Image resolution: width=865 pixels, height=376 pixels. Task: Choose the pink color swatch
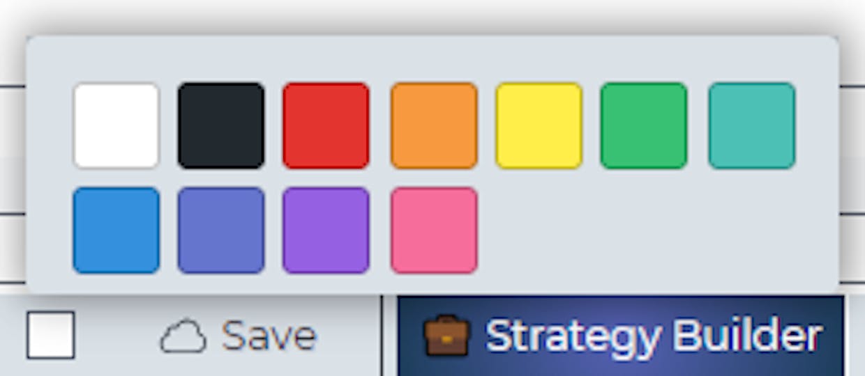pyautogui.click(x=434, y=230)
